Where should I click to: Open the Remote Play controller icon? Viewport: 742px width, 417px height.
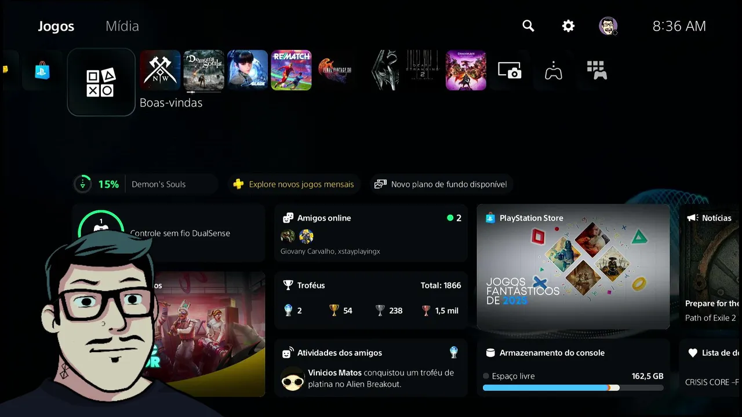coord(554,70)
